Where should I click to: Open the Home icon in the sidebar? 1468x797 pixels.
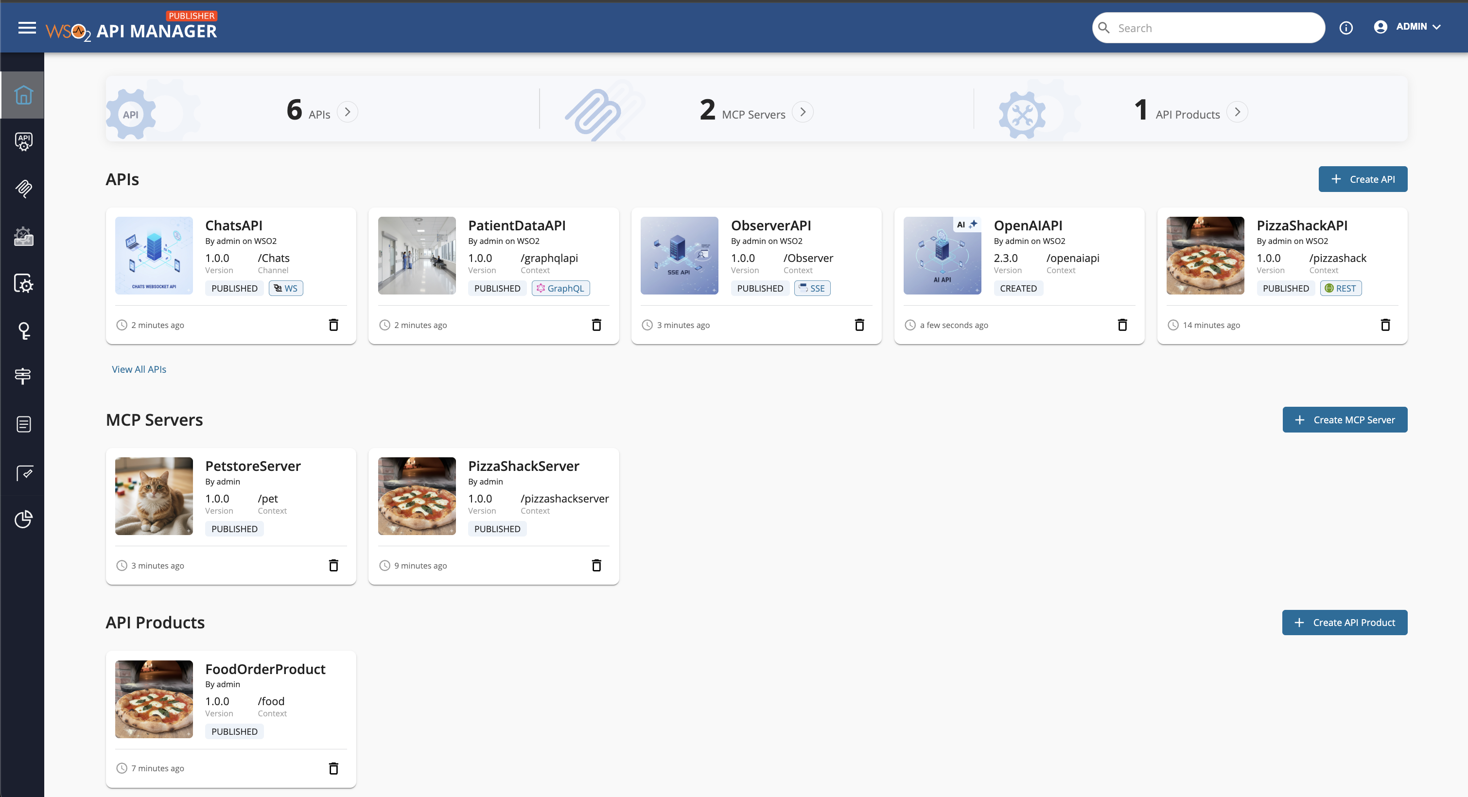click(23, 95)
